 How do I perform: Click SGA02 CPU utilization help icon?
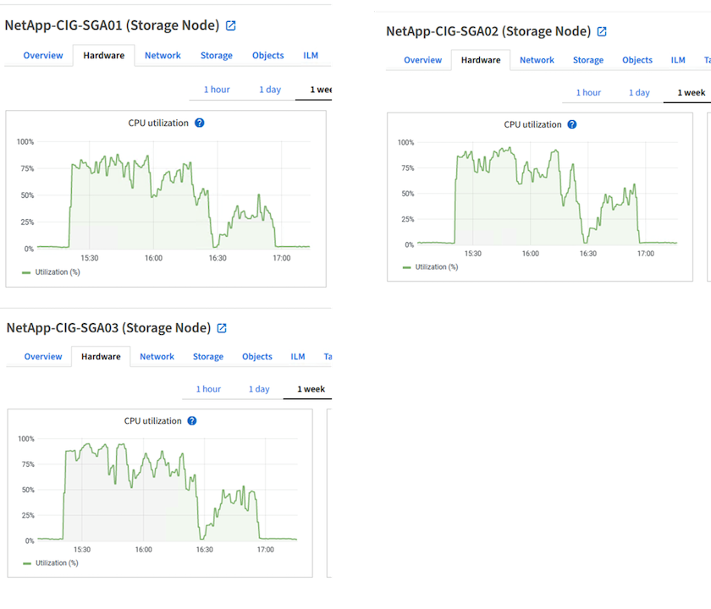click(x=572, y=124)
